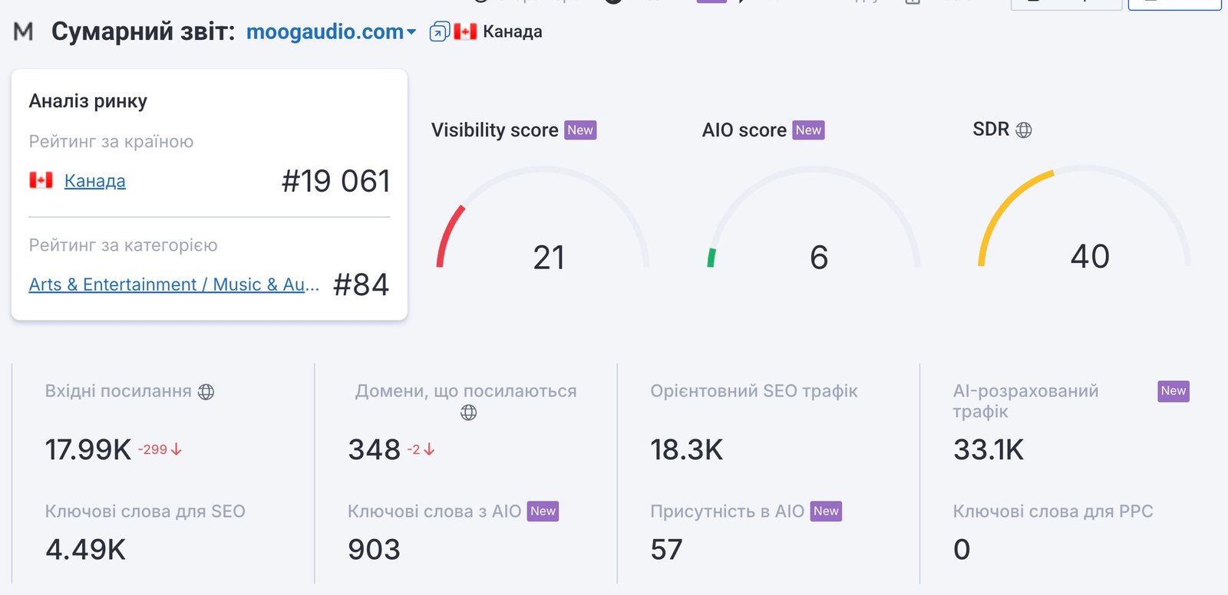This screenshot has height=595, width=1228.
Task: Click the country rank #19 061
Action: click(x=336, y=181)
